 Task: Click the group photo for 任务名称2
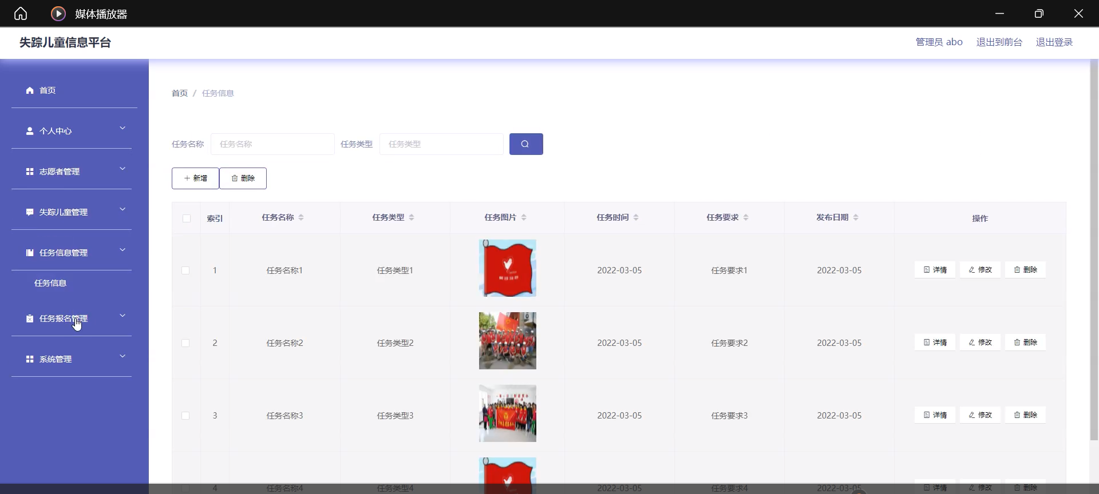click(508, 341)
